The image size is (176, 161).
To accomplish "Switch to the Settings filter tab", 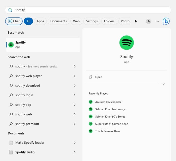I will coord(92,21).
